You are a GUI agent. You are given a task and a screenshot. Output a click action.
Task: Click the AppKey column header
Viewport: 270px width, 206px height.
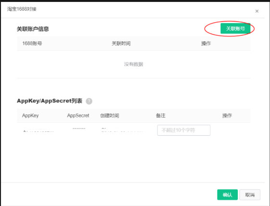coord(30,116)
